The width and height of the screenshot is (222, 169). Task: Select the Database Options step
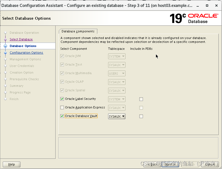(23, 46)
